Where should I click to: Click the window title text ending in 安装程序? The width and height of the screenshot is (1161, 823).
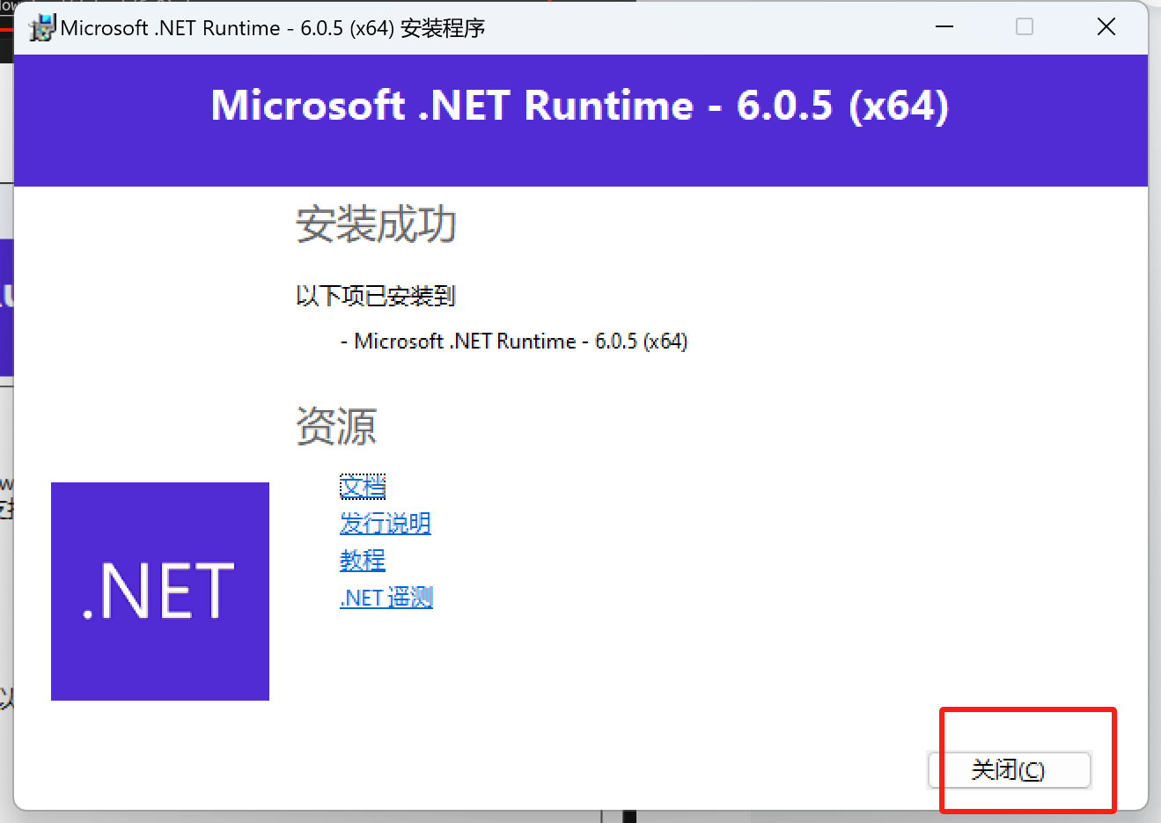pyautogui.click(x=273, y=28)
